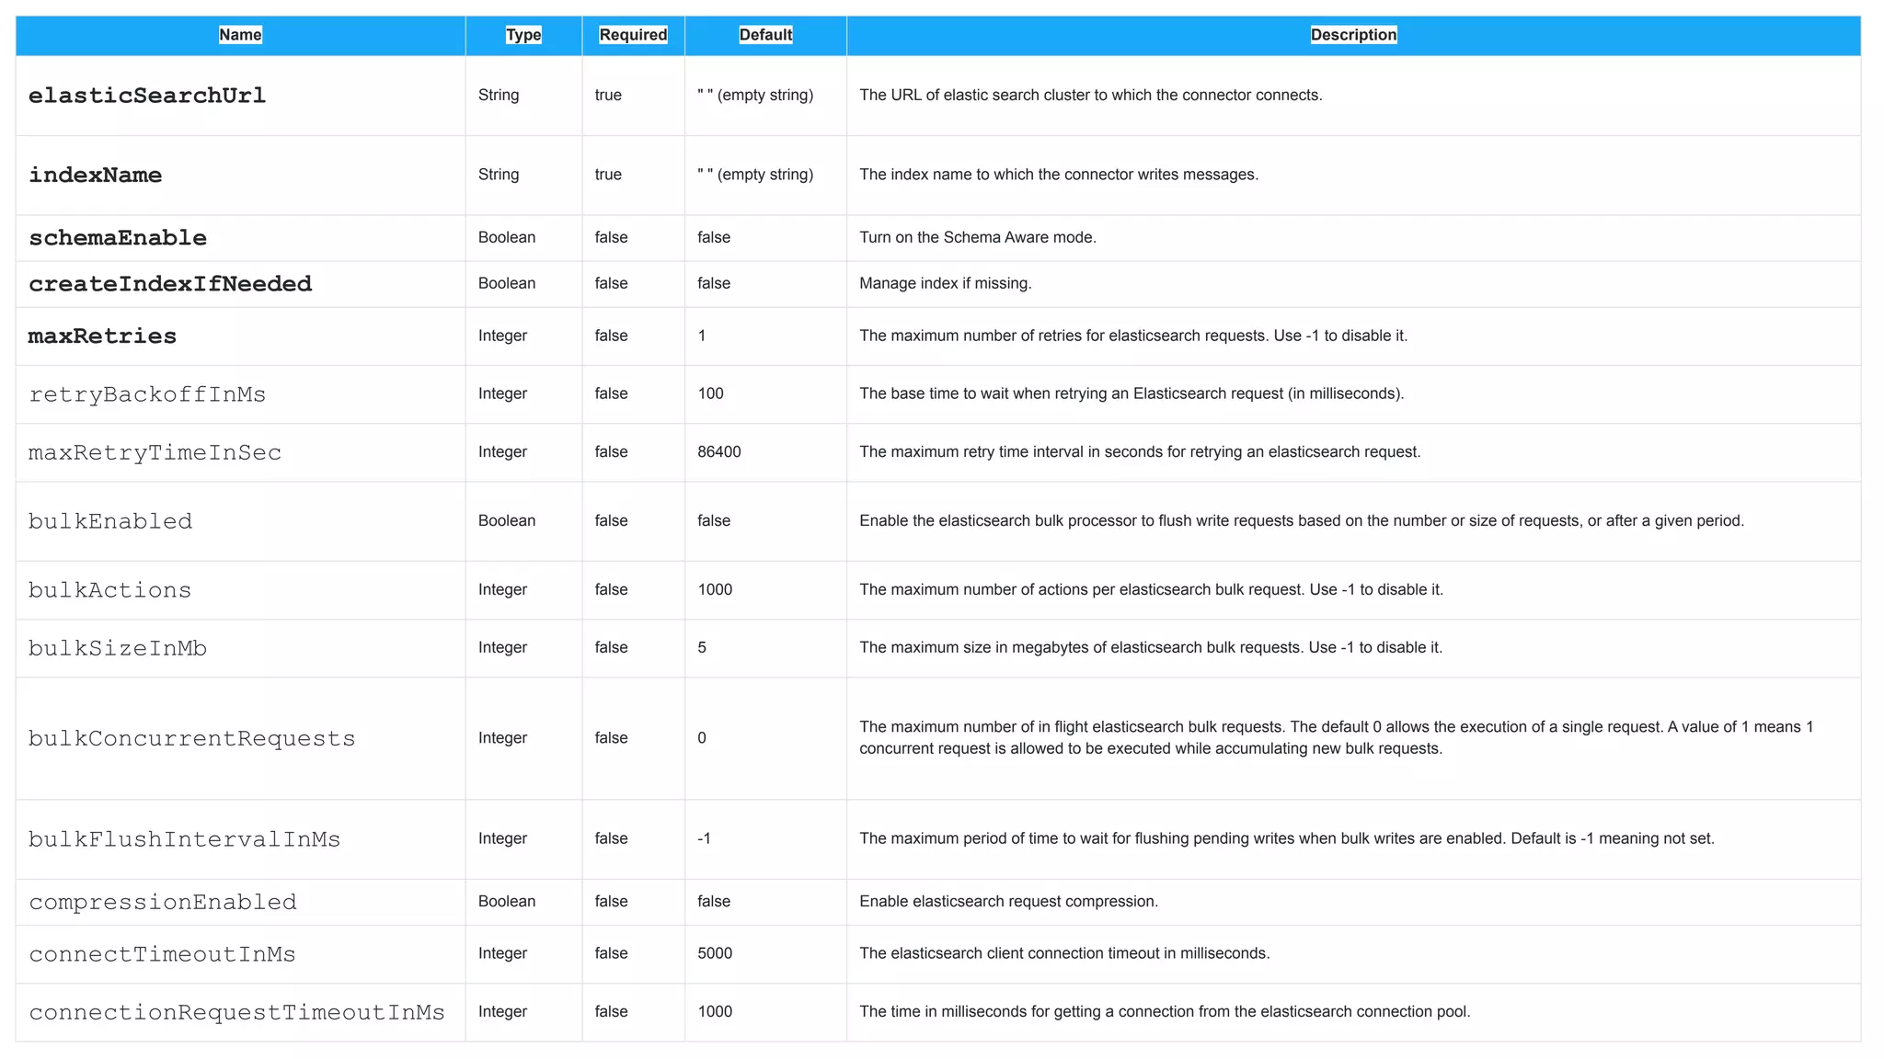The width and height of the screenshot is (1884, 1059).
Task: Select the bulkFlushIntervalInMs parameter name
Action: [x=185, y=839]
